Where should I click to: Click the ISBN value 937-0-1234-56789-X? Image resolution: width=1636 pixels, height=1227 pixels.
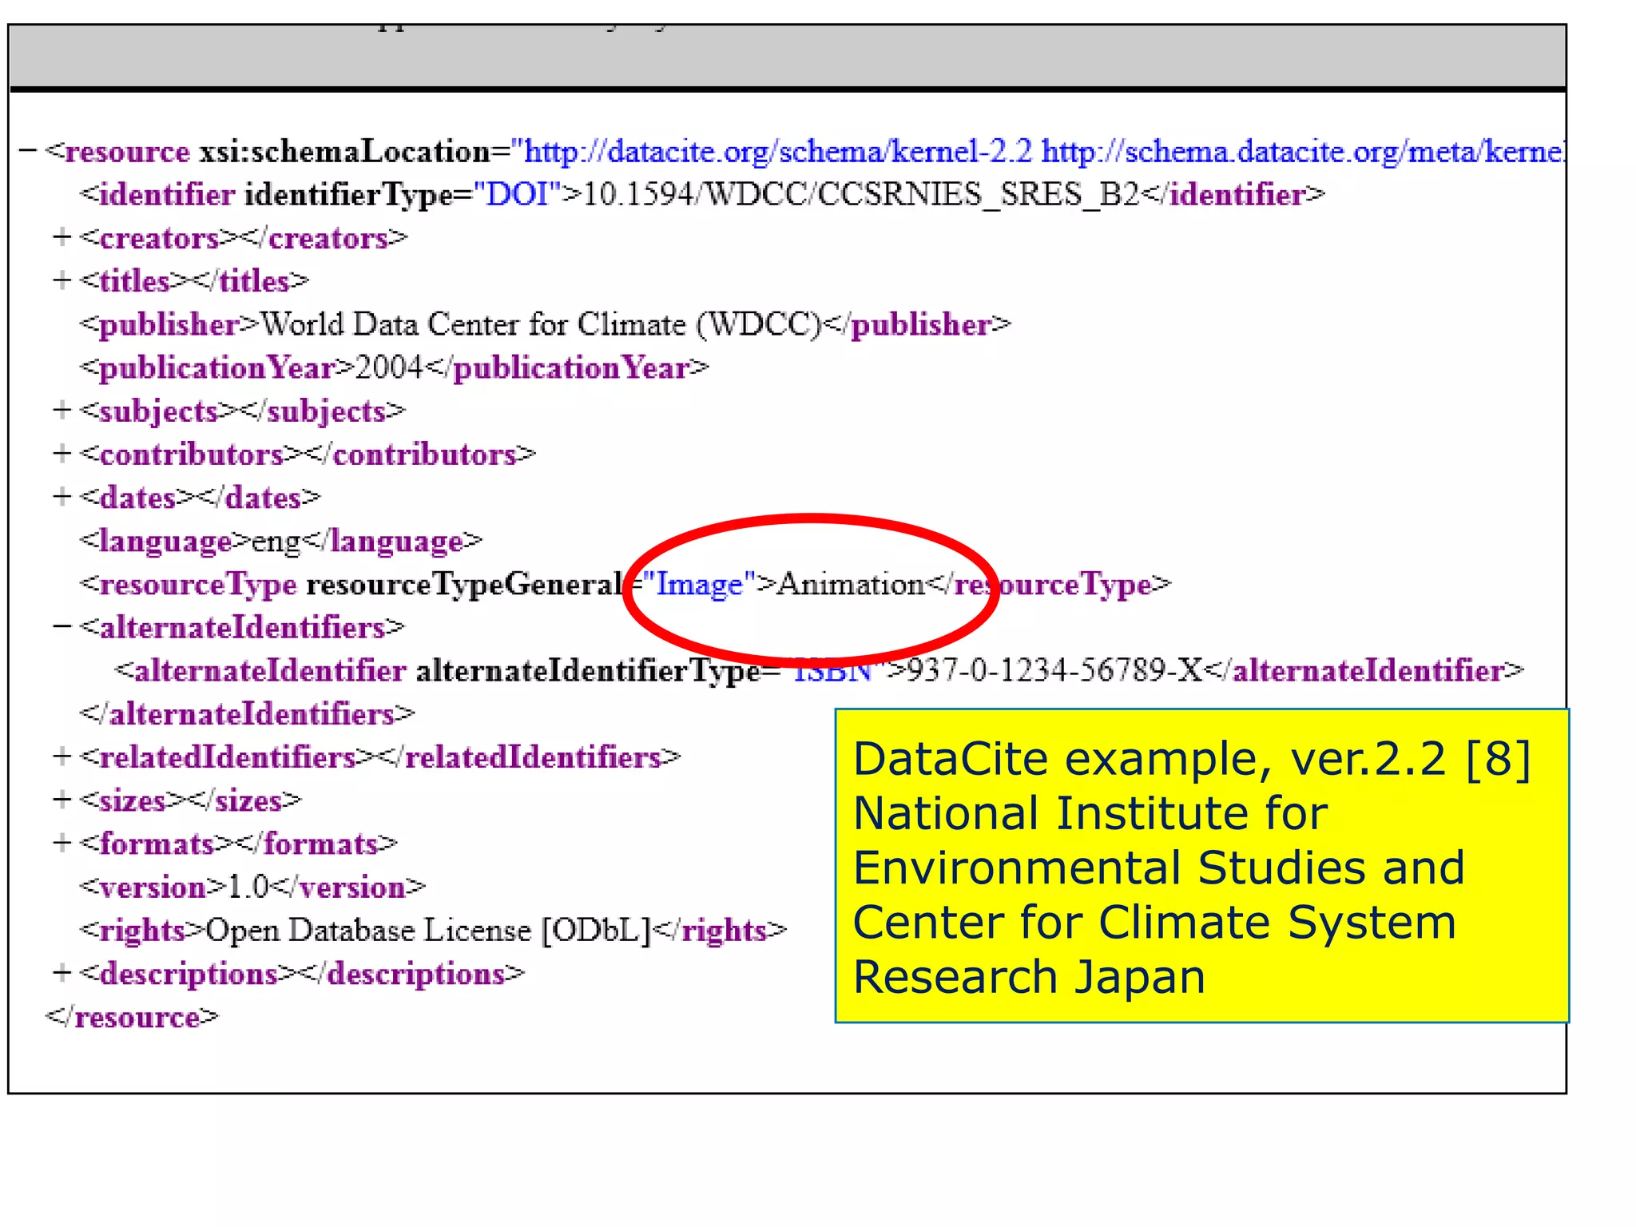tap(1054, 670)
